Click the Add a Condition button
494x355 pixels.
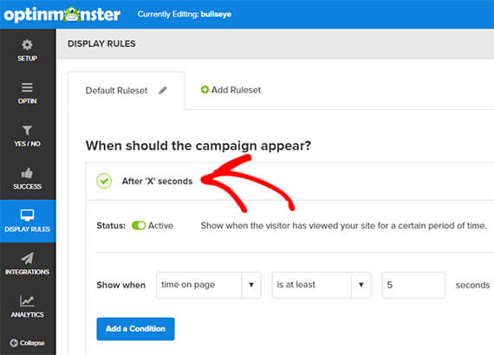pos(135,329)
